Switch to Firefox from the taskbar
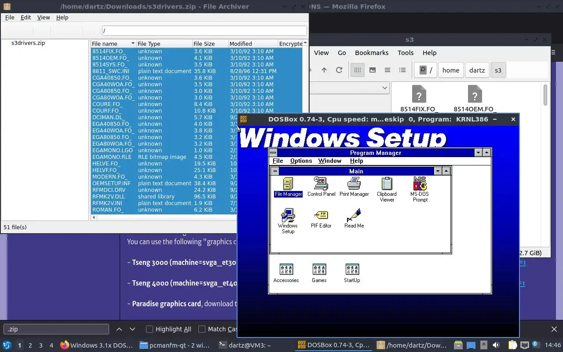Screen dimensions: 563x352 [x=97, y=345]
